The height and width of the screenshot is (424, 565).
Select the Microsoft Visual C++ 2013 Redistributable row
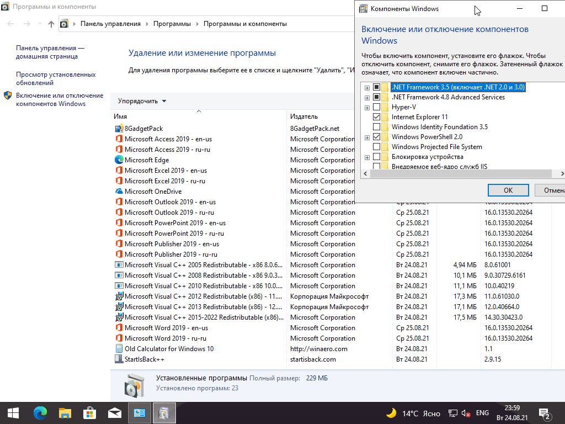tap(331, 307)
